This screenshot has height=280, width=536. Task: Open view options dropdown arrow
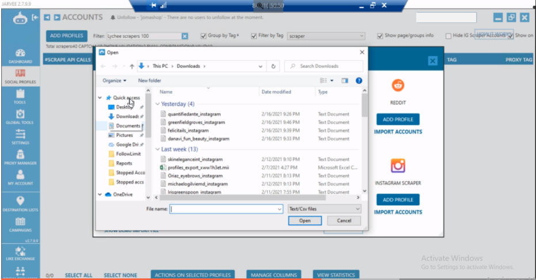point(332,81)
